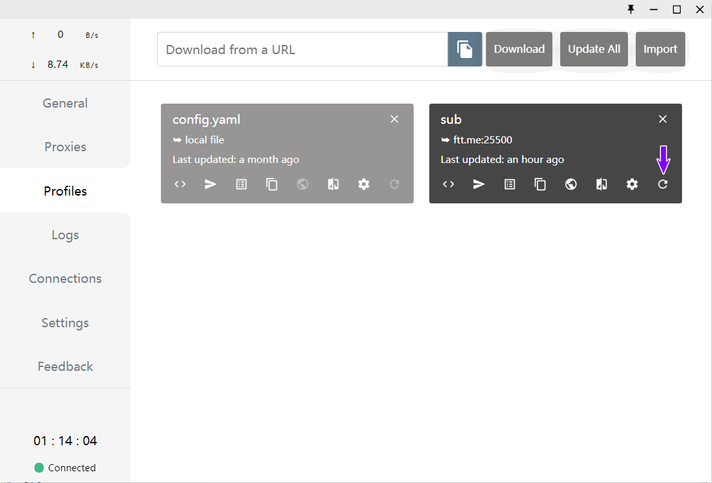The width and height of the screenshot is (712, 483).
Task: Open code editor for config.yaml
Action: pos(180,184)
